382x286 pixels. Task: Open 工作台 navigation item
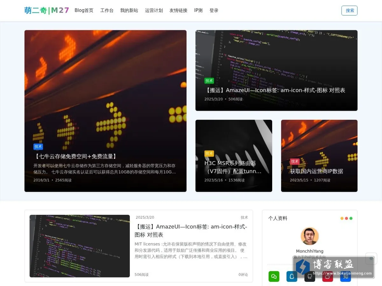[x=107, y=10]
